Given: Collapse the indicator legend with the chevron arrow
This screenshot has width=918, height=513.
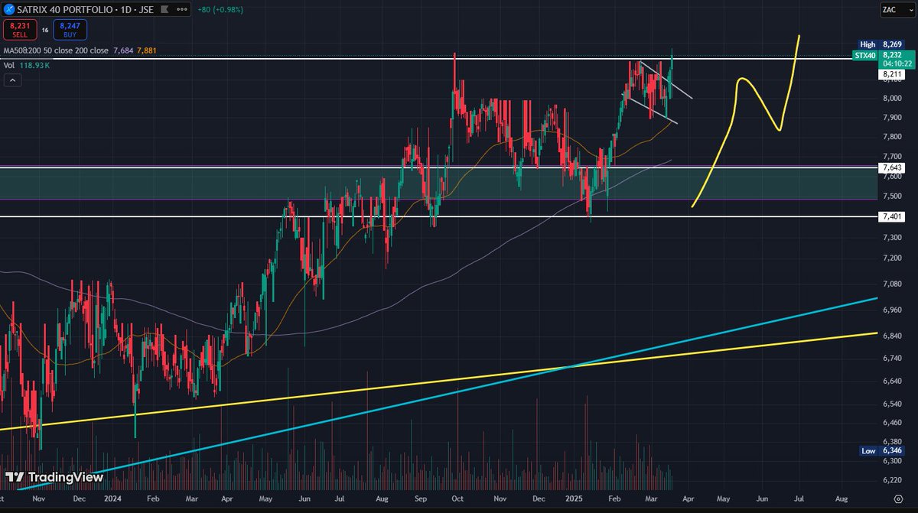Looking at the screenshot, I should (x=11, y=80).
